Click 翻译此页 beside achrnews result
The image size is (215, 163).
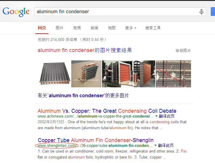click(167, 116)
